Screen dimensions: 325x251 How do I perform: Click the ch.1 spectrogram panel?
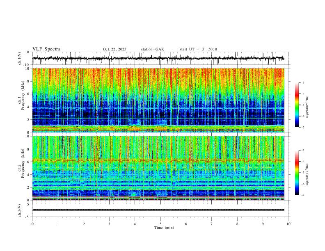pyautogui.click(x=158, y=100)
